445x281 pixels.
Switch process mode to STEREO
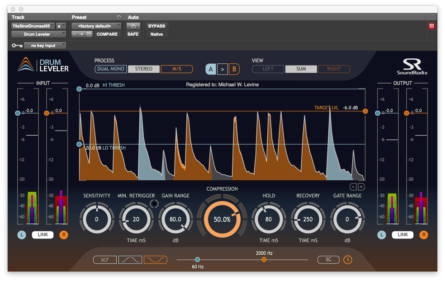143,69
